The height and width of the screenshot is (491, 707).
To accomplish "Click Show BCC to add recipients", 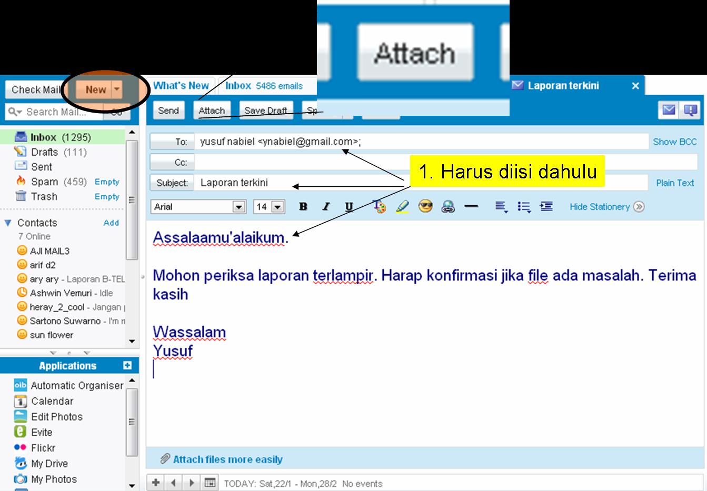I will pyautogui.click(x=674, y=142).
